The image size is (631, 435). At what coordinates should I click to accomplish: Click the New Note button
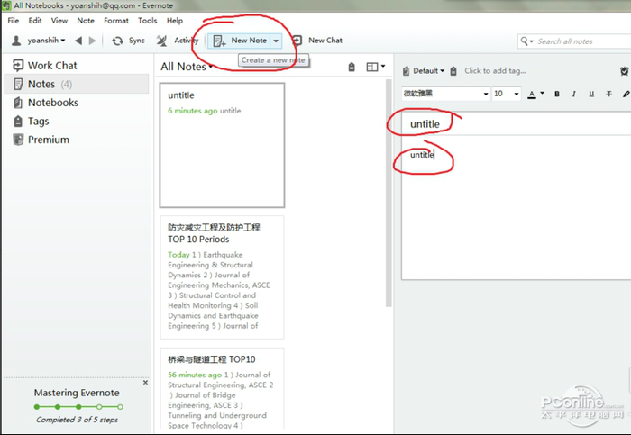(239, 41)
